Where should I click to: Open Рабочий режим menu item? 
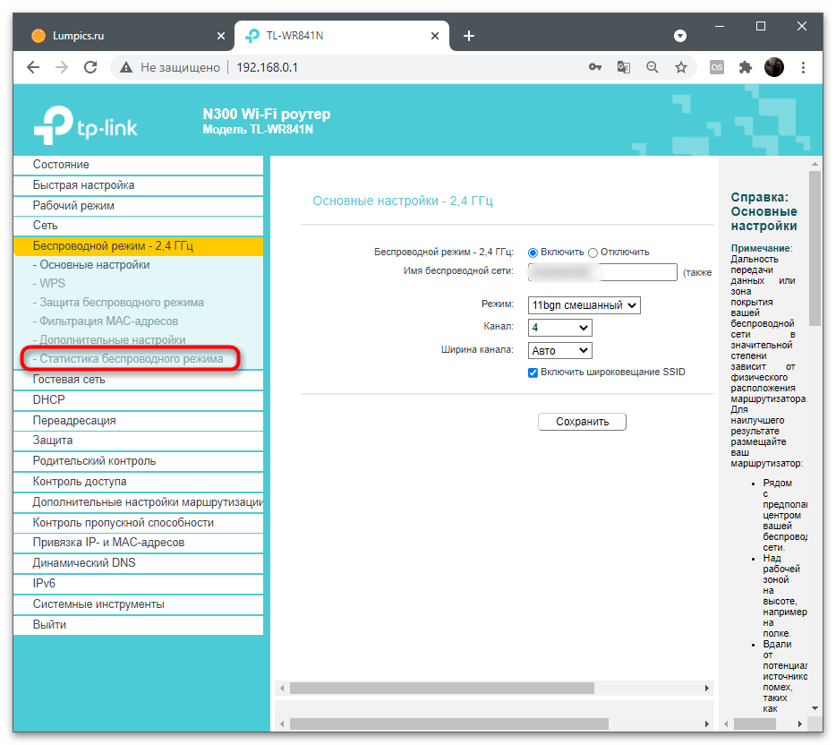tap(138, 206)
